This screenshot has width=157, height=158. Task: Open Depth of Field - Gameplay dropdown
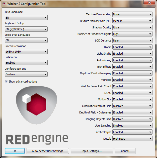(132, 73)
